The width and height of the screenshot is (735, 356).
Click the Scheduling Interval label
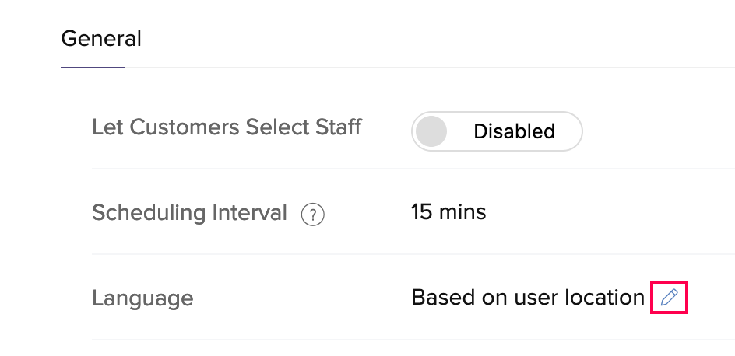[x=189, y=213]
